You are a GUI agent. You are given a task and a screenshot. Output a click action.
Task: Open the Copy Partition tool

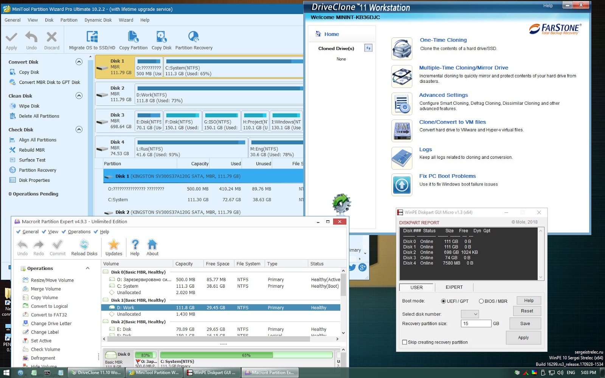click(x=133, y=40)
